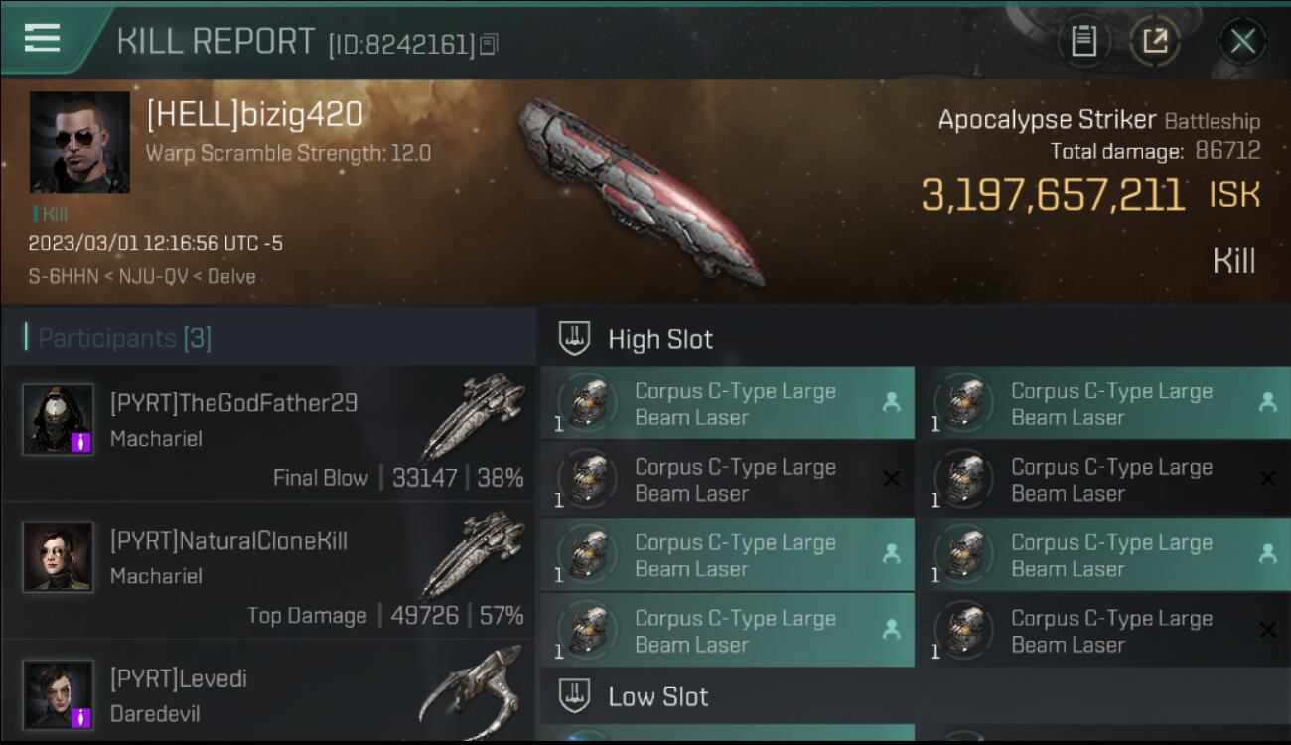Click the clipboard report icon
This screenshot has height=745, width=1291.
pos(1083,41)
